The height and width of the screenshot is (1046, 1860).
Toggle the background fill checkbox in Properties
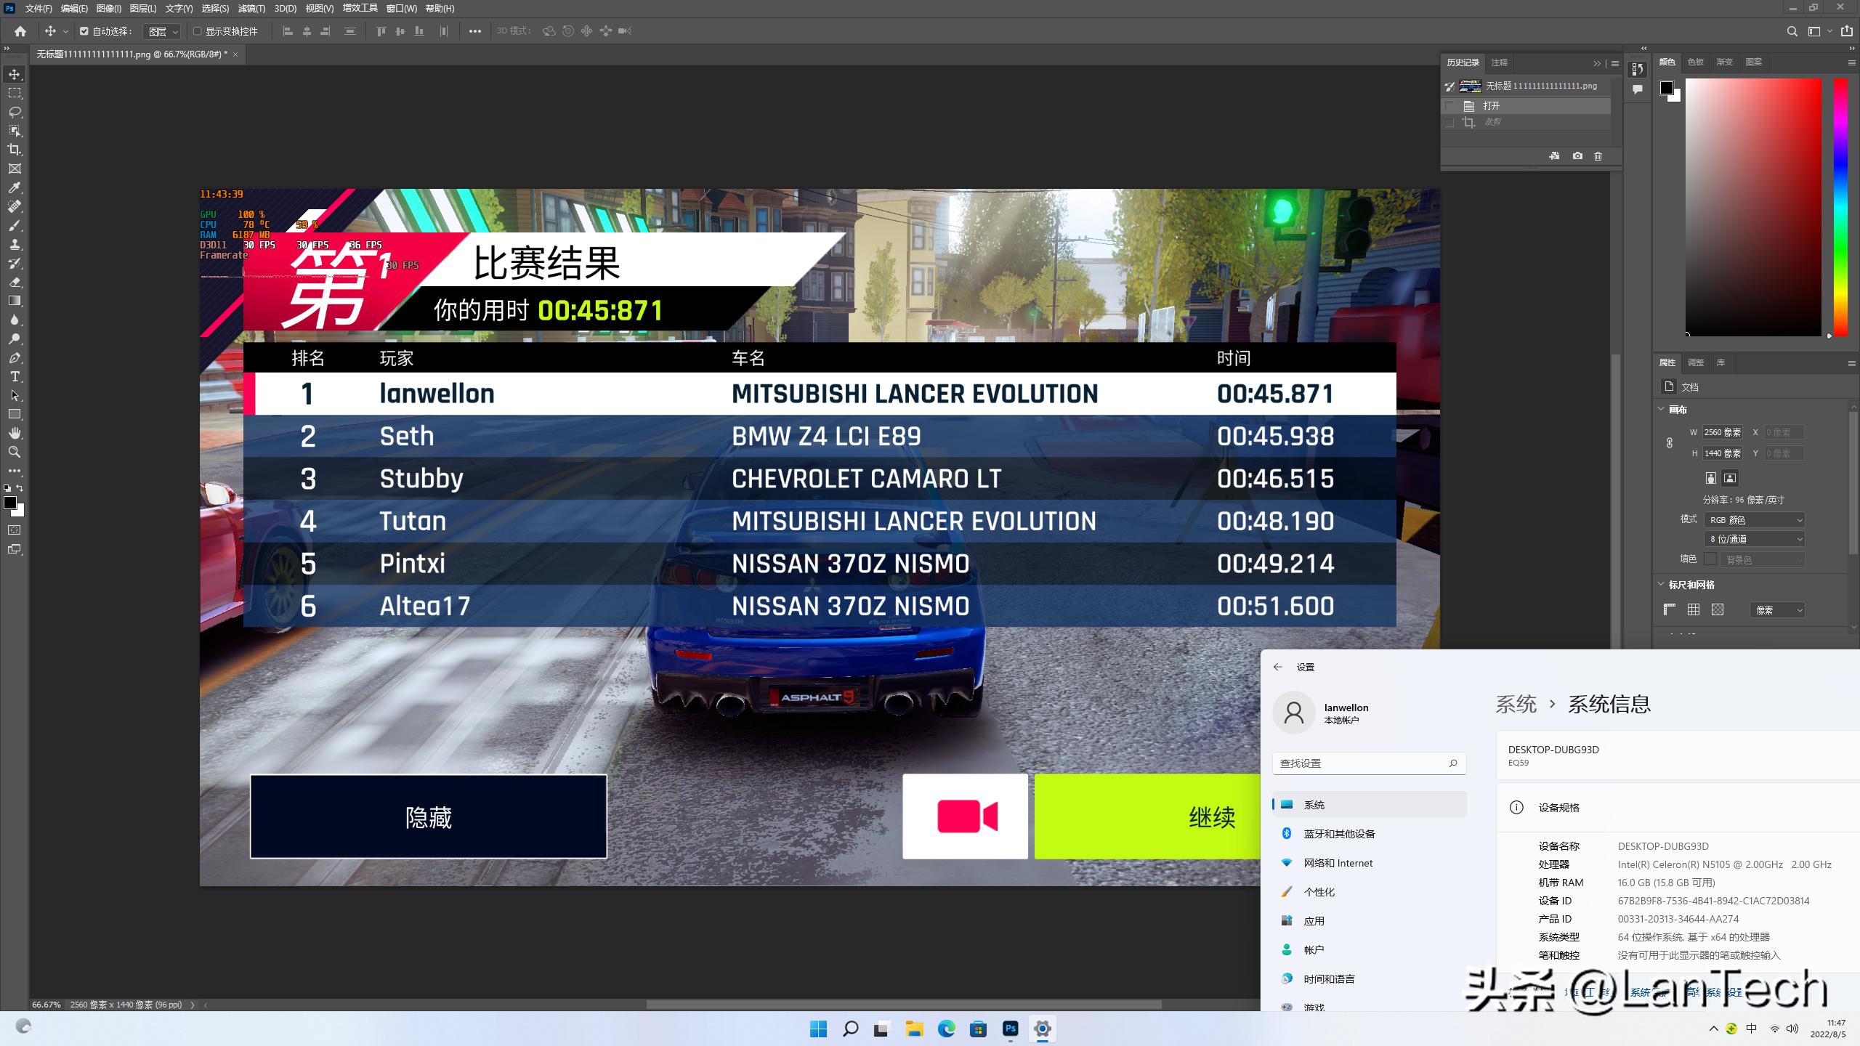pyautogui.click(x=1710, y=559)
